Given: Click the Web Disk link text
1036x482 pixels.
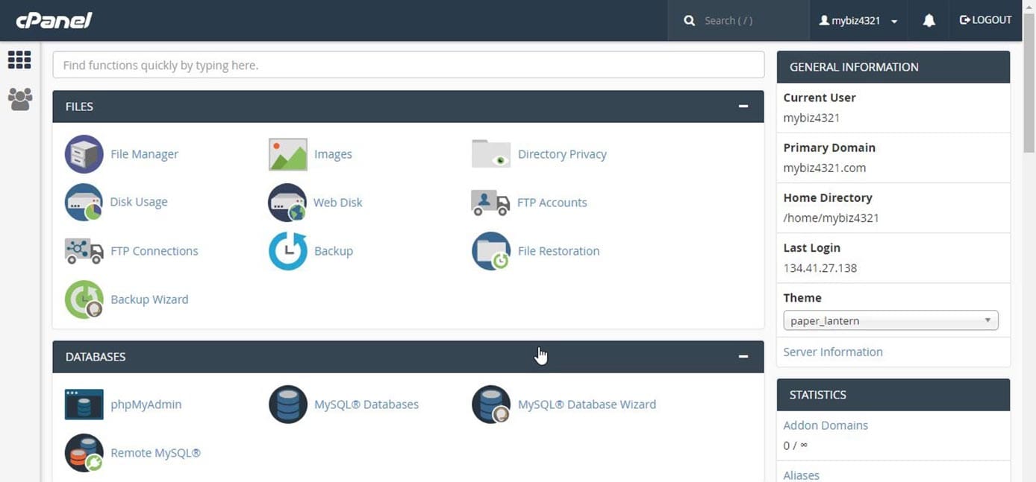Looking at the screenshot, I should pyautogui.click(x=338, y=203).
